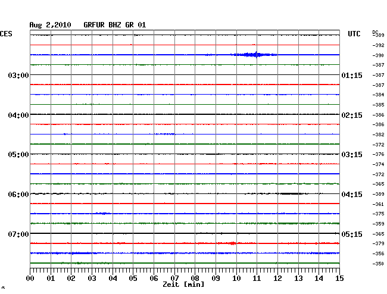
Task: Click the 04 minute axis label
Action: click(x=113, y=279)
